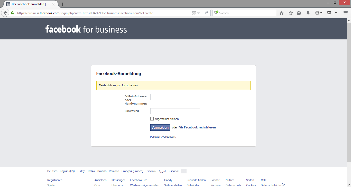351x187 pixels.
Task: Switch language to Deutsch
Action: coord(52,171)
